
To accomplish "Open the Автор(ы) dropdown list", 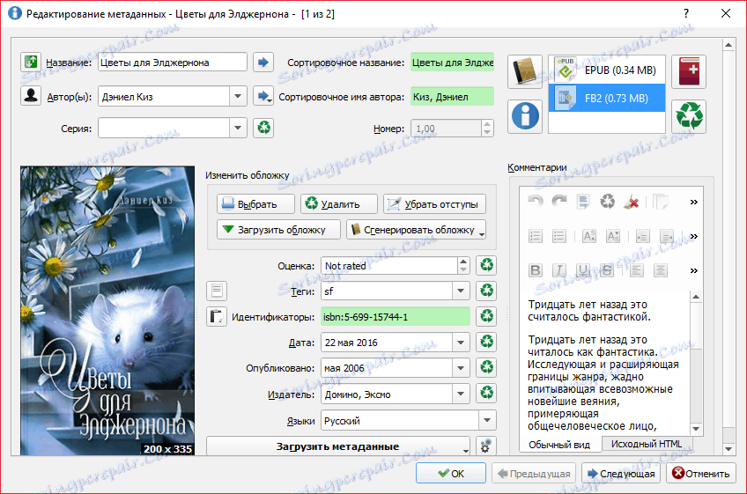I will (238, 96).
